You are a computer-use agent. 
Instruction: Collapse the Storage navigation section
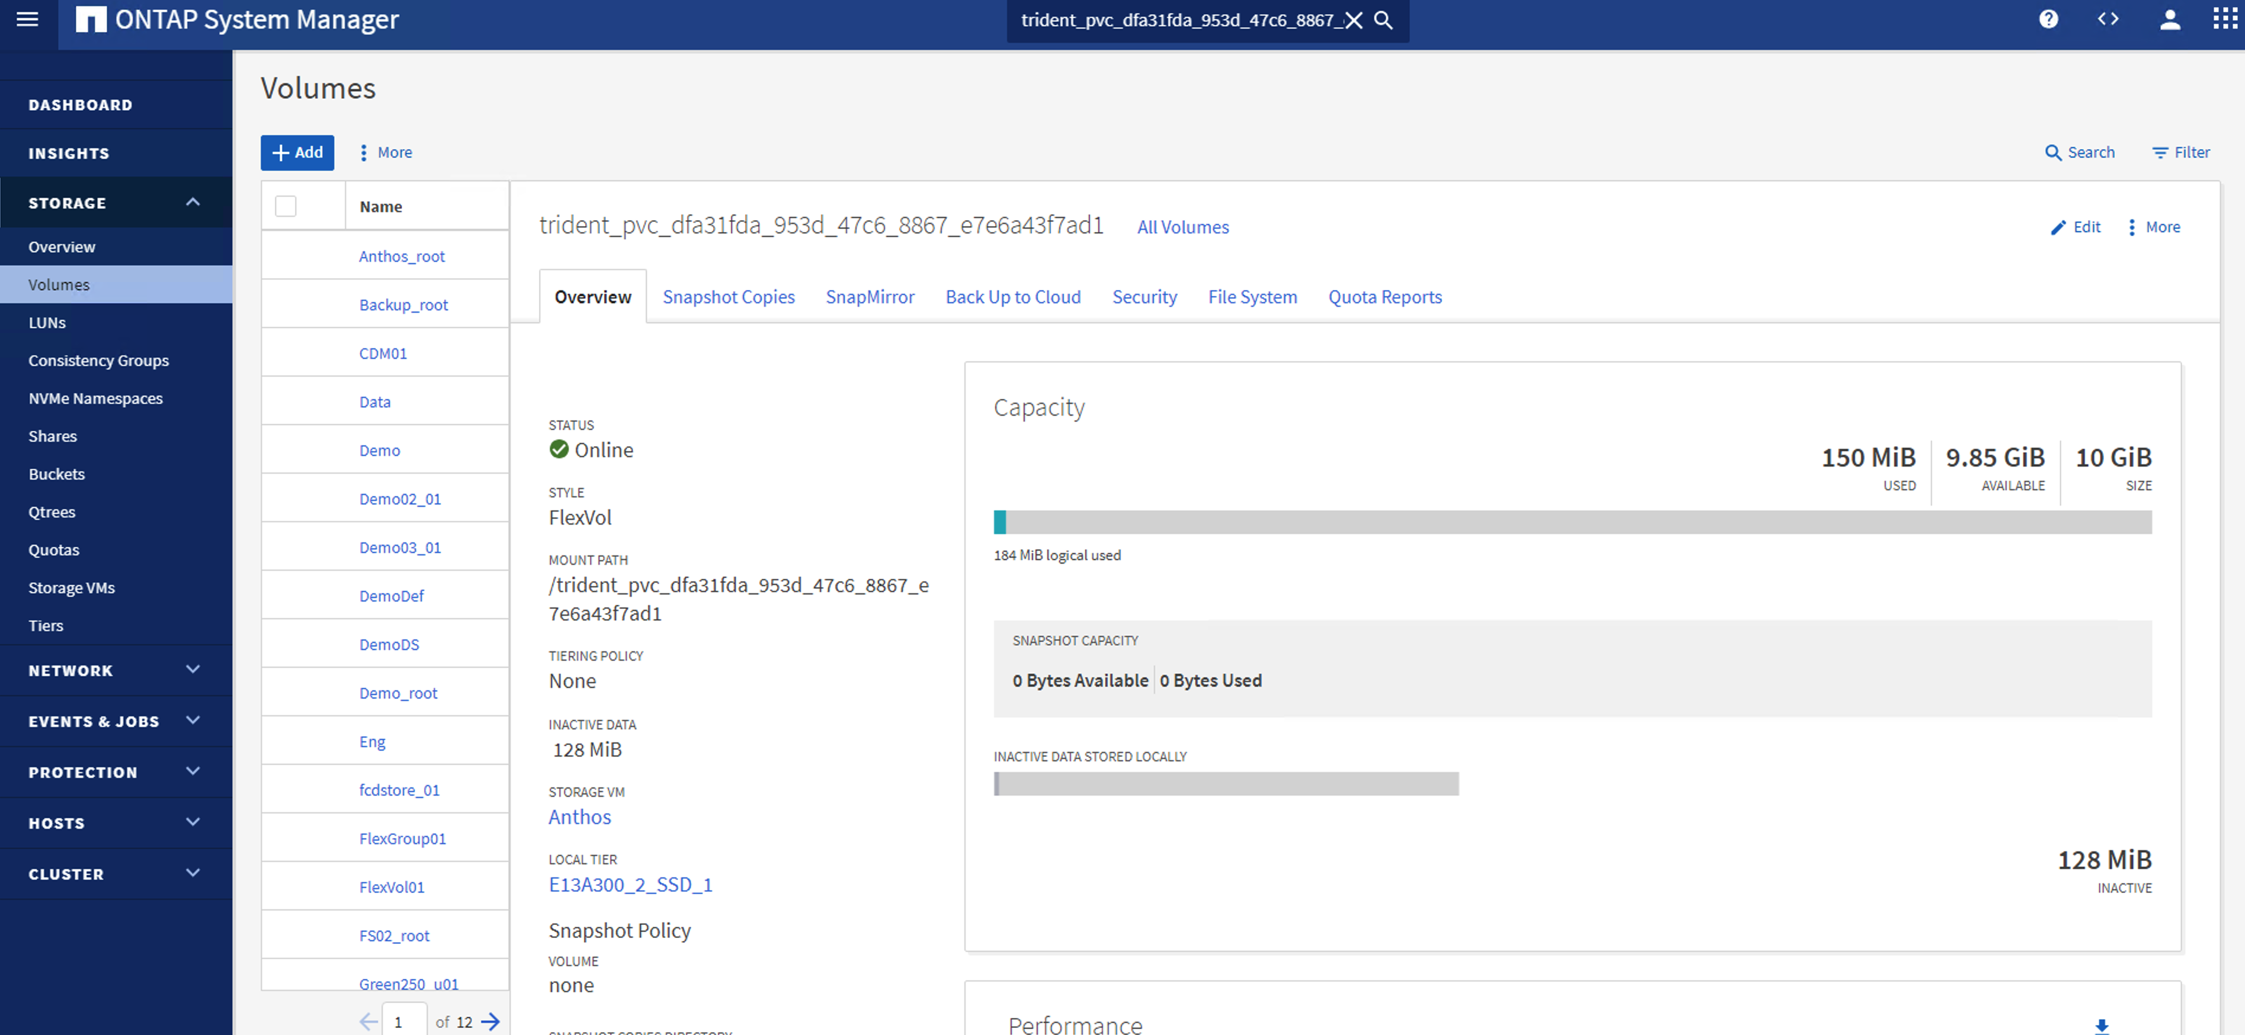tap(193, 202)
